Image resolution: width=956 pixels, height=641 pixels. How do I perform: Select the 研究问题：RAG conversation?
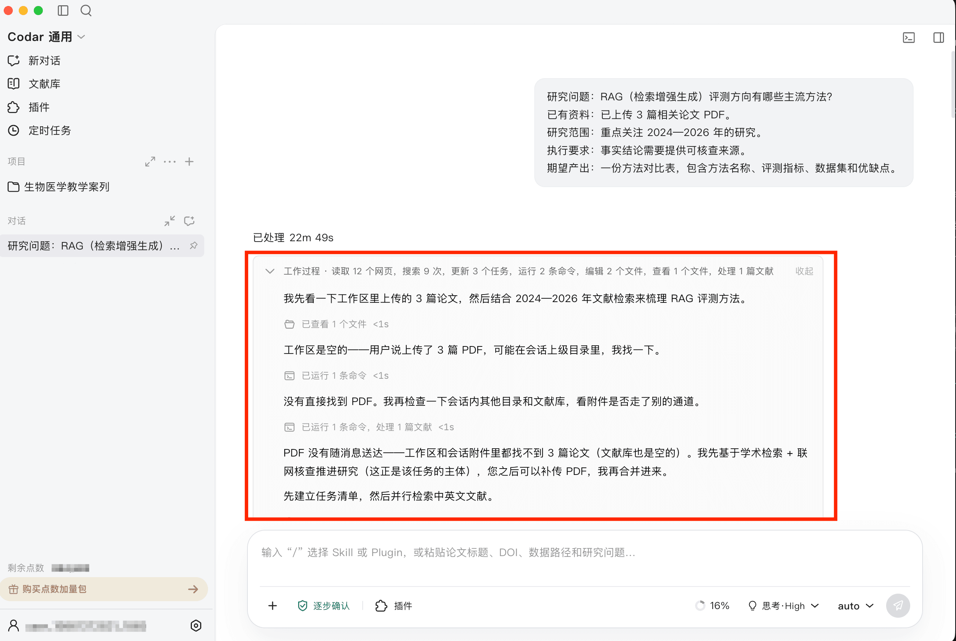click(102, 246)
